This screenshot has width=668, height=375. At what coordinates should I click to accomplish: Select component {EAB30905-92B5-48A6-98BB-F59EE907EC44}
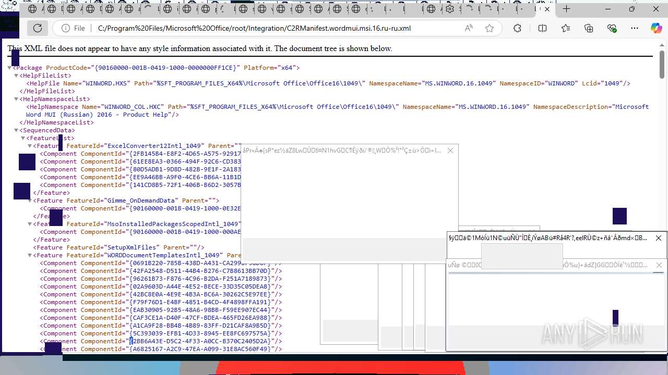(161, 310)
